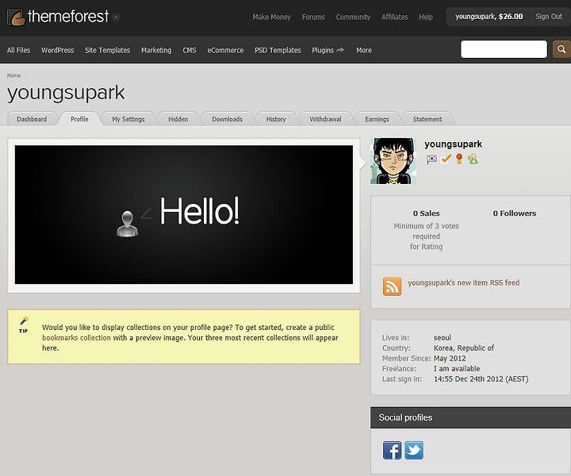This screenshot has width=571, height=476.
Task: Click the 'seoul' lives in value
Action: pos(442,338)
